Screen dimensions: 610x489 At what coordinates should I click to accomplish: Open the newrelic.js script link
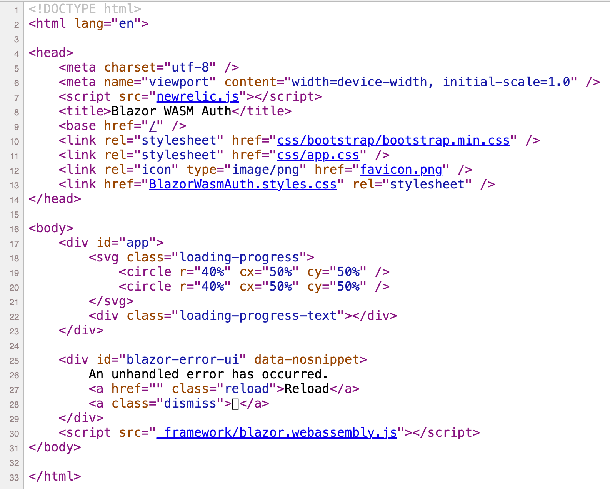point(197,96)
